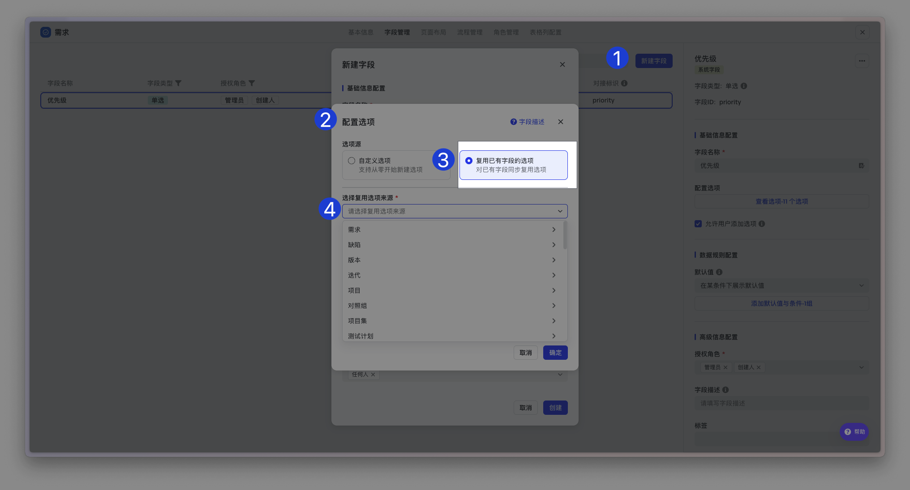
Task: Switch to the 流程管理 tab
Action: tap(470, 32)
